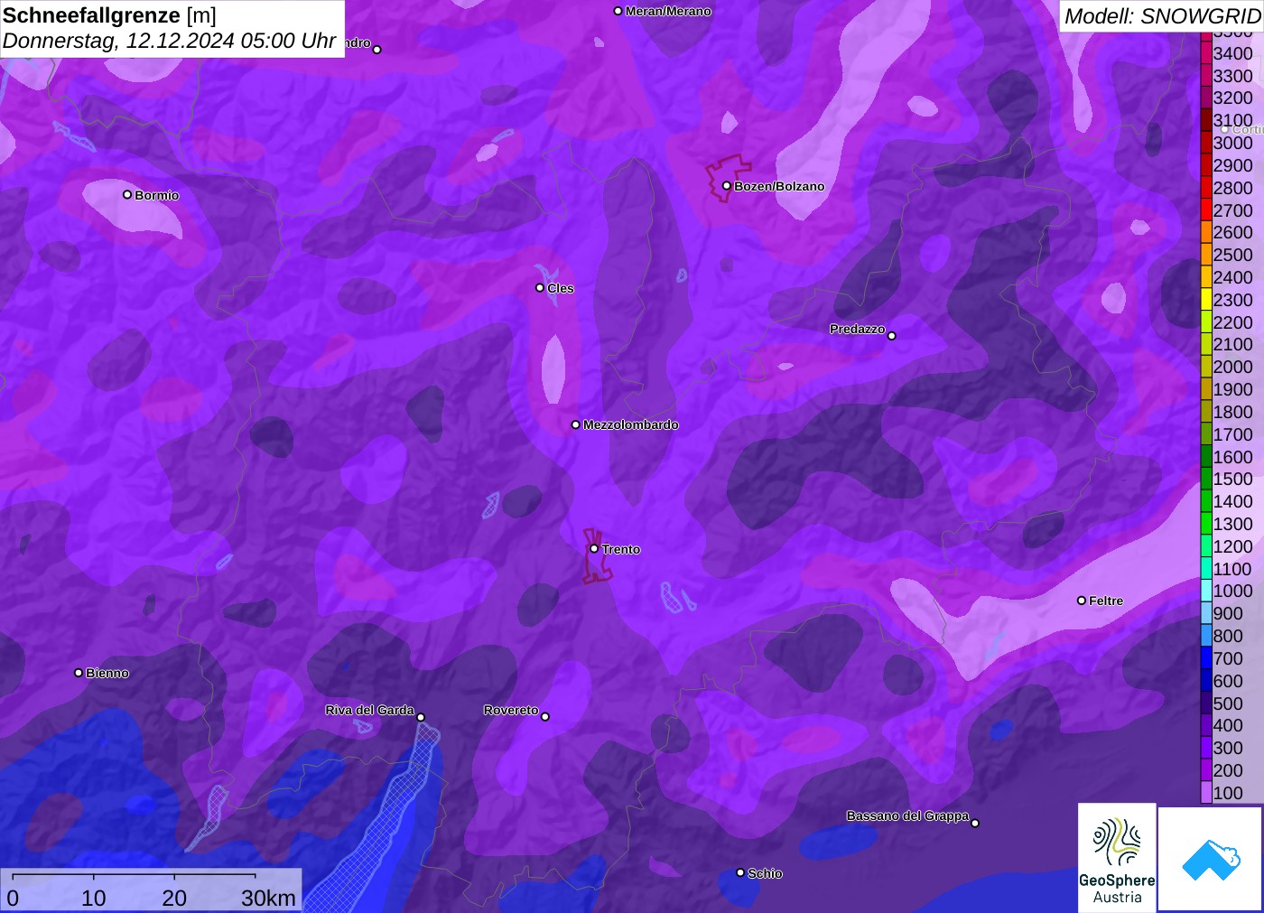Click the Predazzo label text

(858, 329)
